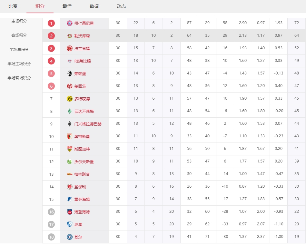This screenshot has width=307, height=246.
Task: Click the St. Pauli club crest icon
Action: tap(70, 187)
